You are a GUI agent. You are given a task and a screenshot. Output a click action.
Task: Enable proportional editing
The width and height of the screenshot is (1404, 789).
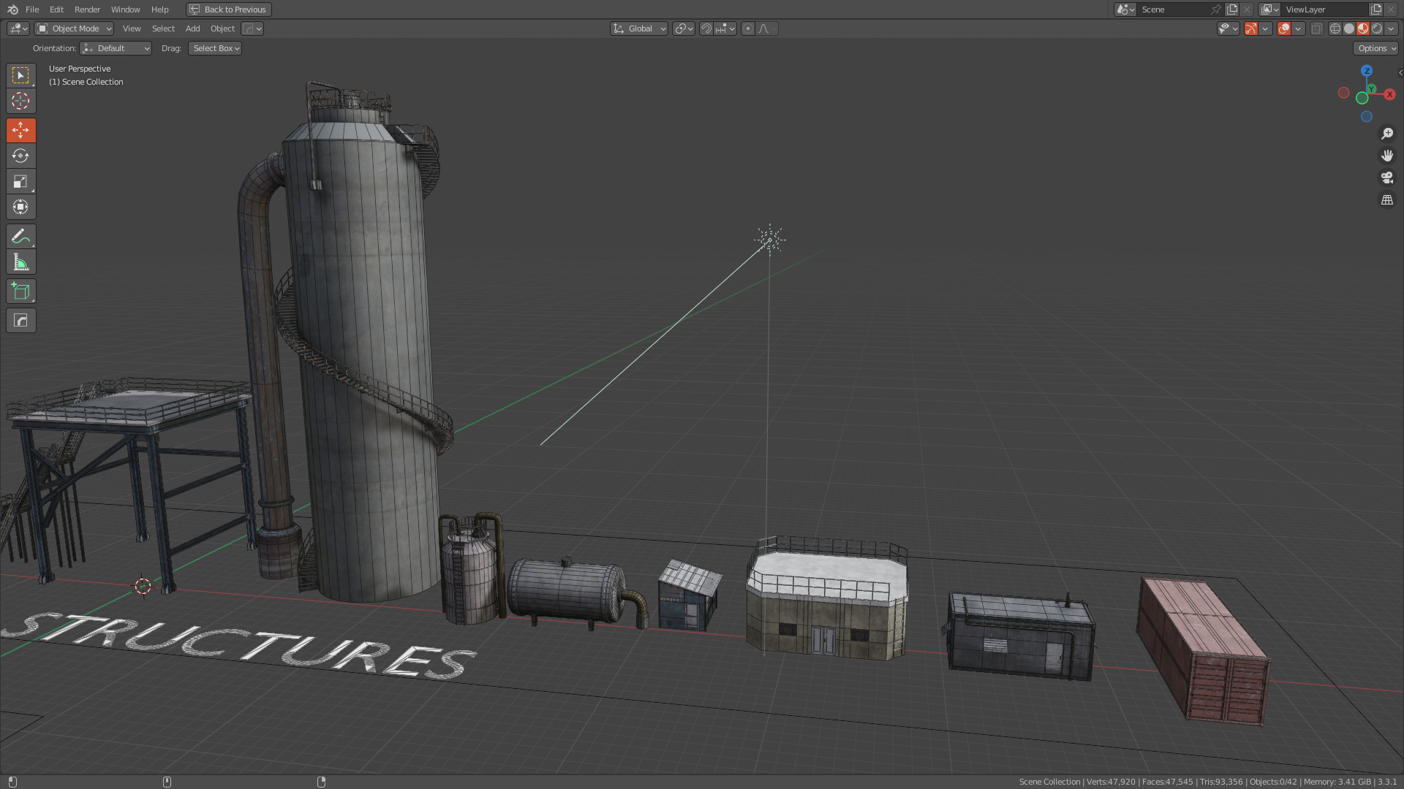pyautogui.click(x=748, y=28)
